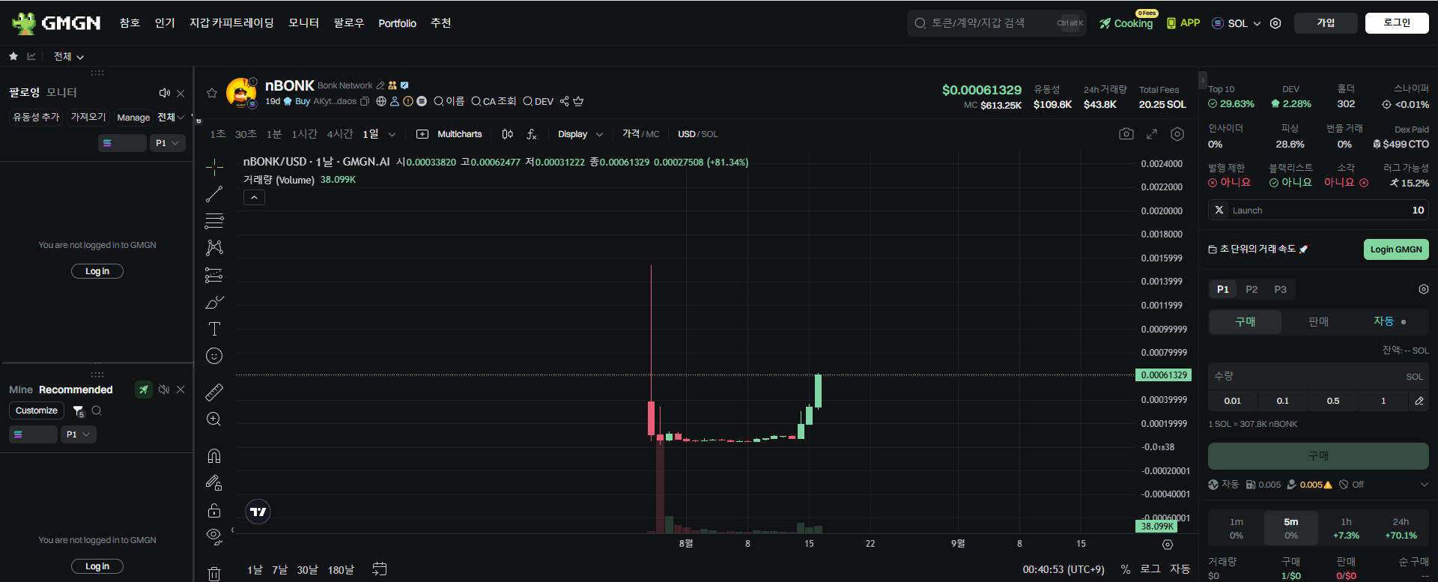
Task: Open the indicators fx menu
Action: click(x=532, y=134)
